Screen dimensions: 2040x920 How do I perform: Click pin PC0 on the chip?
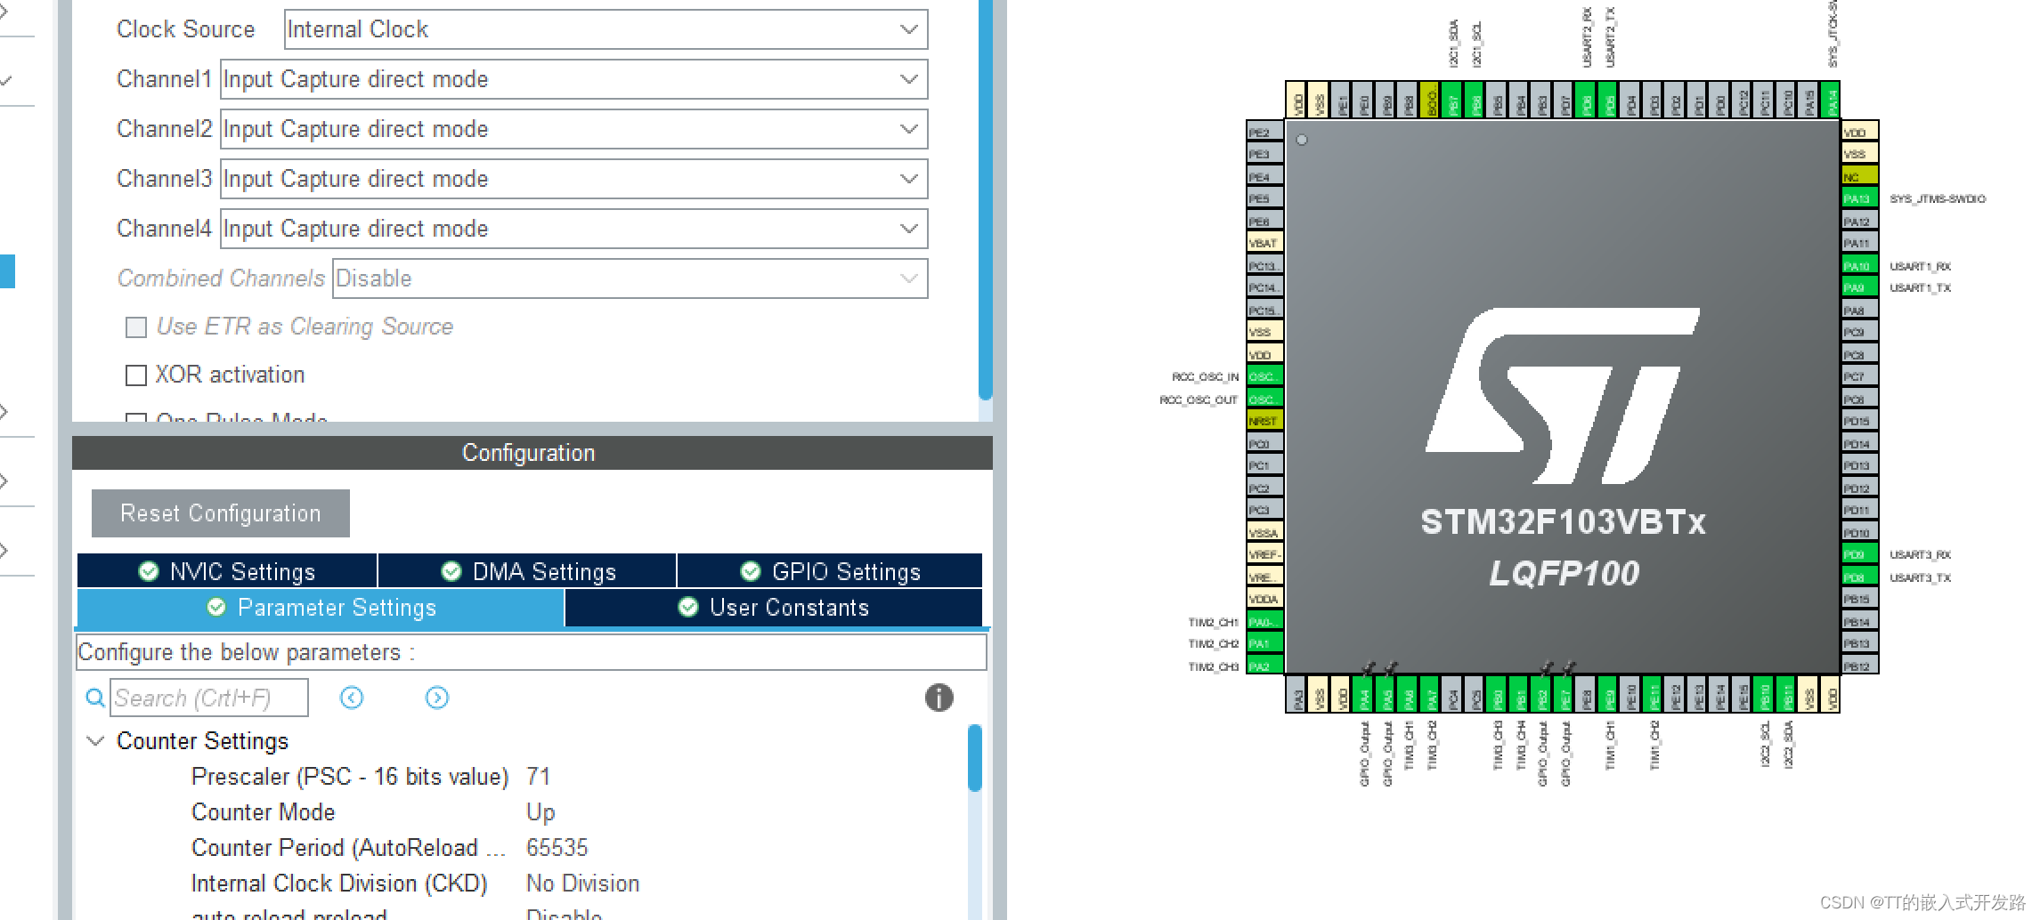(1264, 443)
